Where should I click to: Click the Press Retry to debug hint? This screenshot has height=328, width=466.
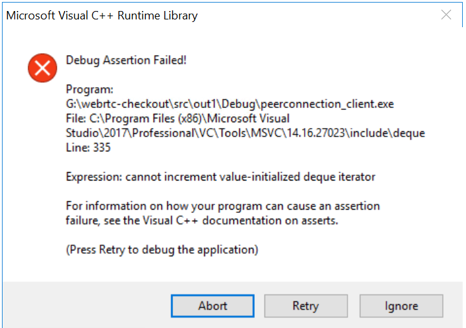[x=161, y=250]
